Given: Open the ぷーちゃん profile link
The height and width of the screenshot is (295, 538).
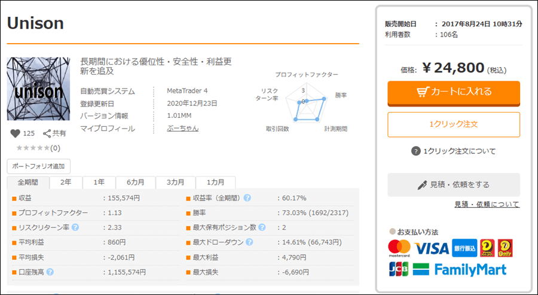Looking at the screenshot, I should click(183, 129).
